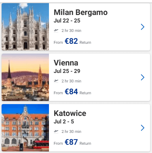Click the airplane icon on Milan Bergamo card
152x153 pixels.
(56, 30)
